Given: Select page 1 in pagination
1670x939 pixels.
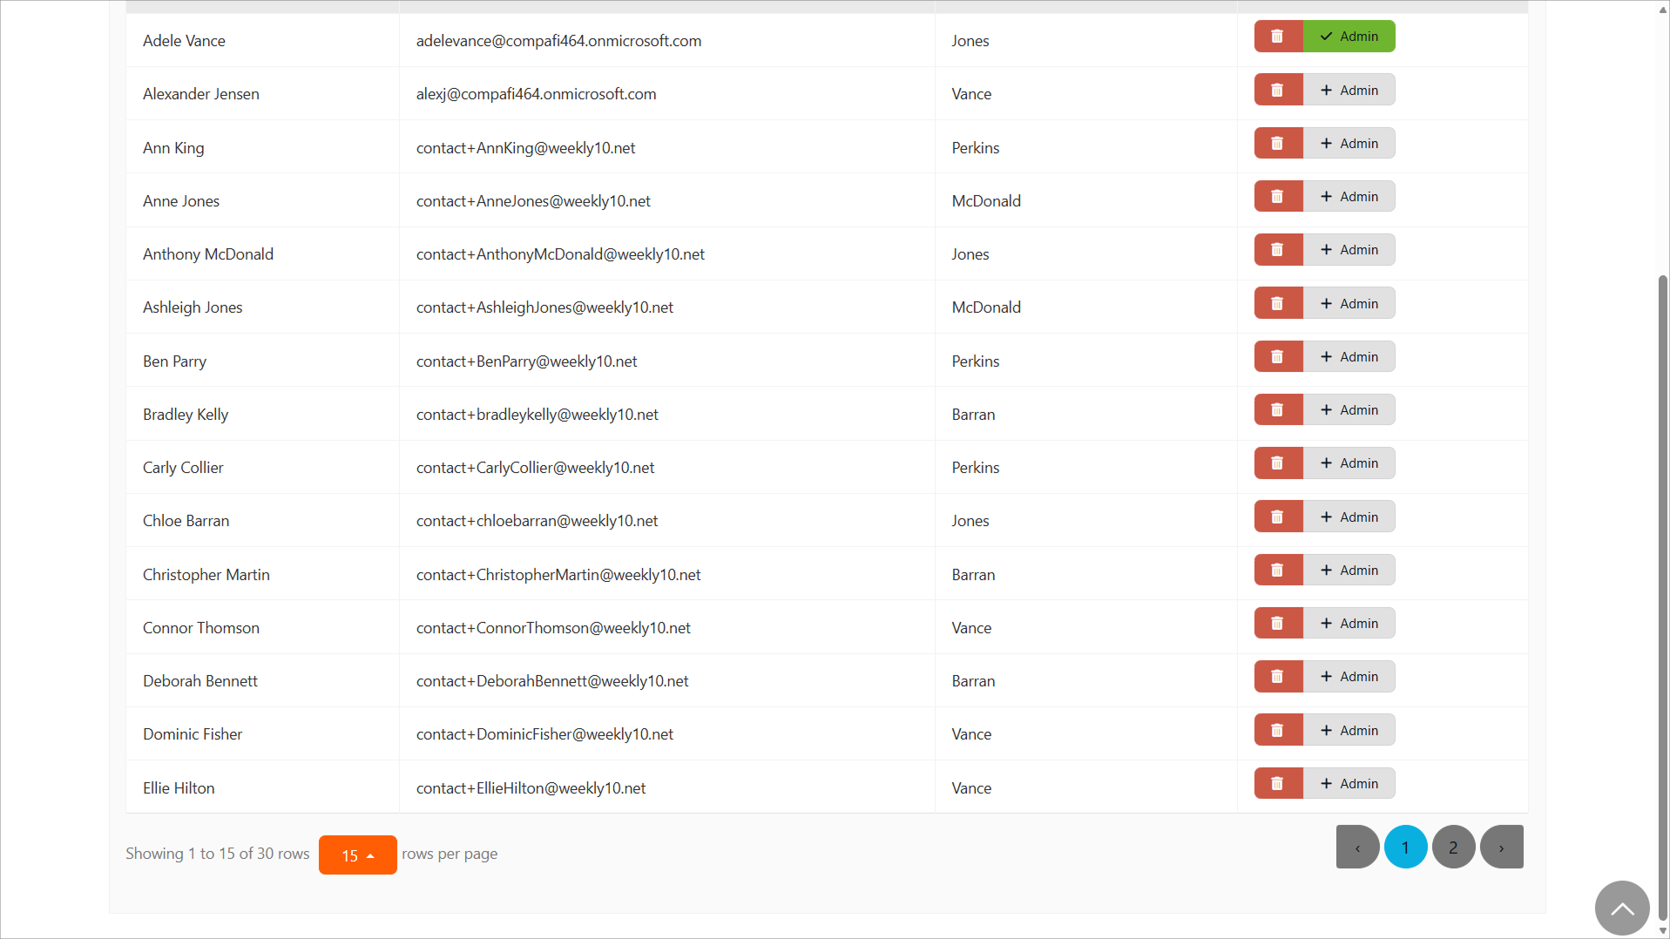Looking at the screenshot, I should (x=1405, y=847).
